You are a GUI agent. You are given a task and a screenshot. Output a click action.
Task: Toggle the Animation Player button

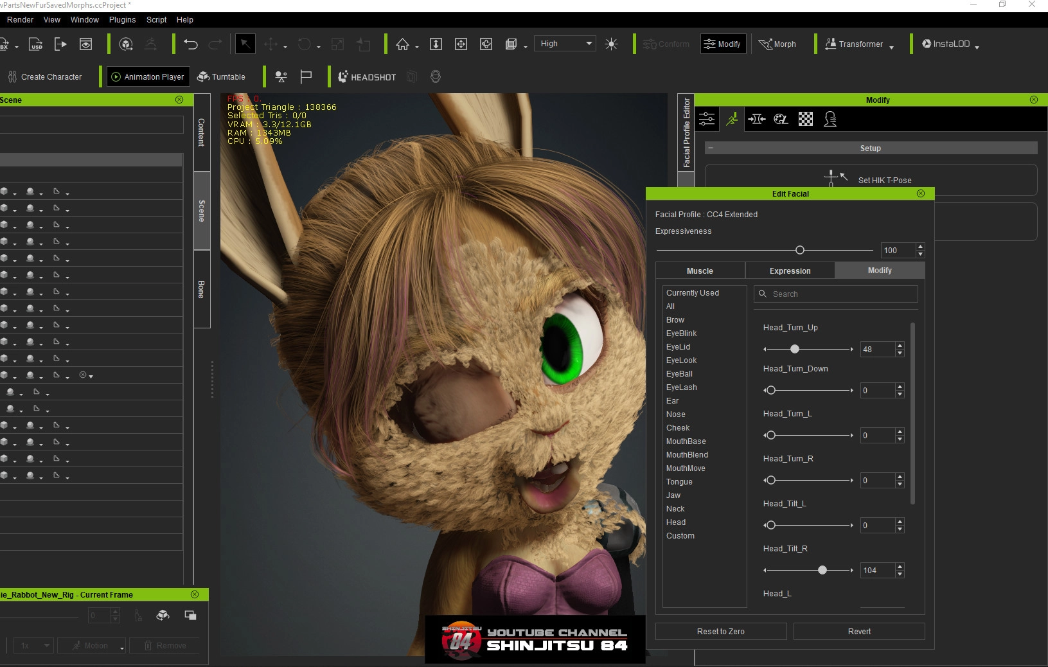[148, 77]
